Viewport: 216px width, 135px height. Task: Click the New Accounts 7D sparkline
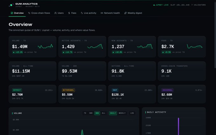click(x=145, y=46)
